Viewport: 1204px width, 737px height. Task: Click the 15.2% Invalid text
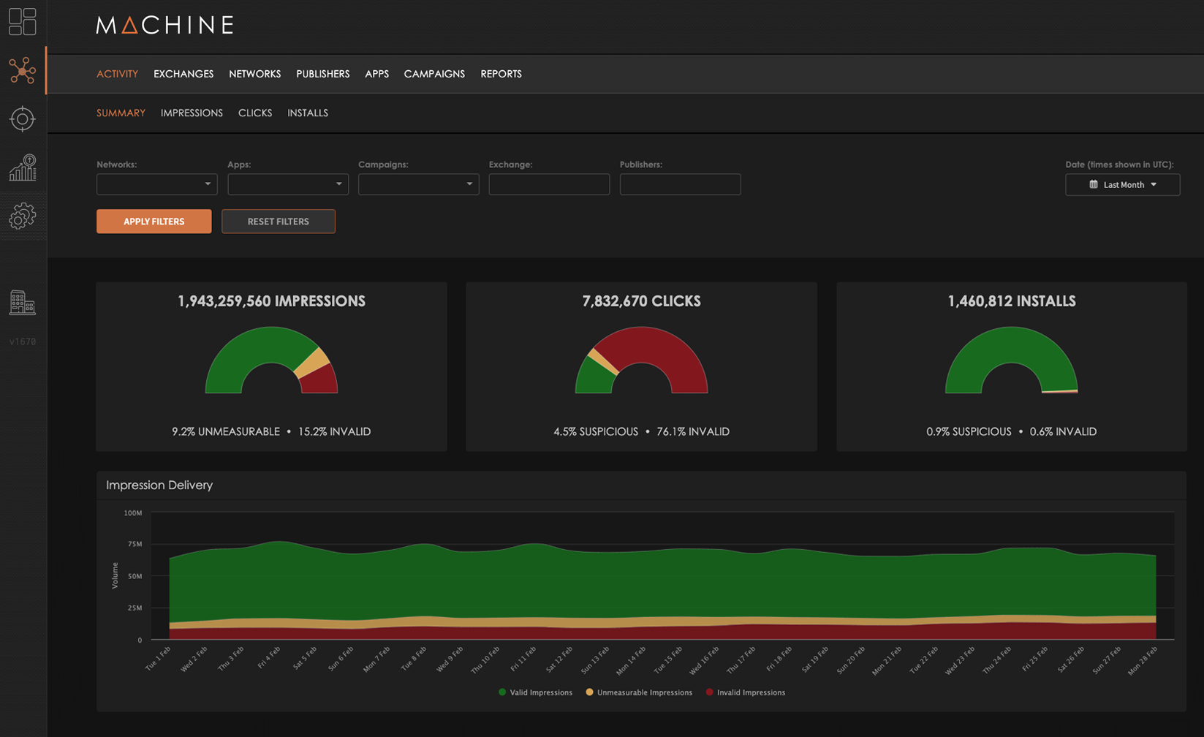pyautogui.click(x=334, y=431)
